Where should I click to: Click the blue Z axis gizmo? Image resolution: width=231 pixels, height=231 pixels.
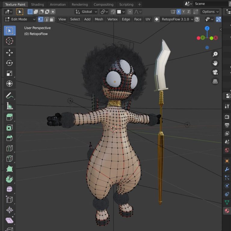[x=207, y=29]
